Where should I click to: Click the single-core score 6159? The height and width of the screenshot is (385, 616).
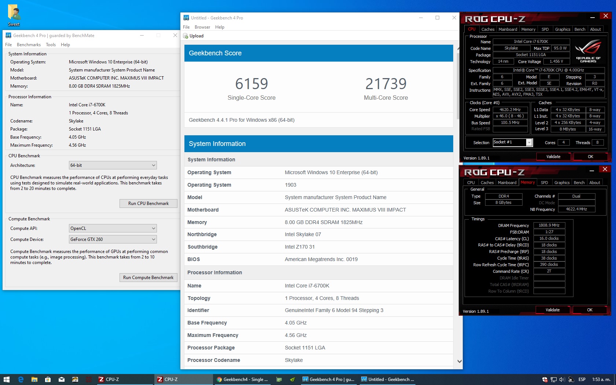click(x=252, y=84)
